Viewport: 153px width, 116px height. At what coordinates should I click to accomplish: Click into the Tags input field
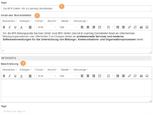click(x=76, y=111)
